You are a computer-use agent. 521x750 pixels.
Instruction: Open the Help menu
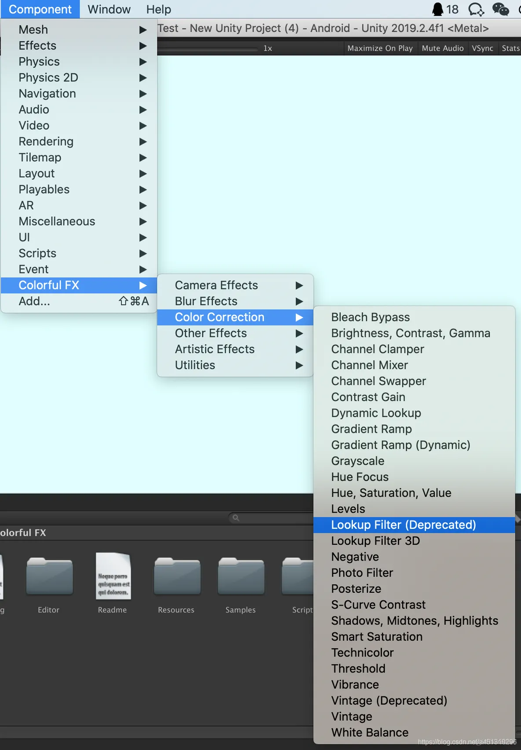tap(159, 9)
